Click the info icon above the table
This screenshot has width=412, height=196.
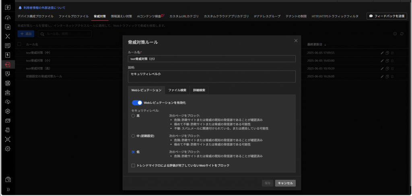[395, 34]
